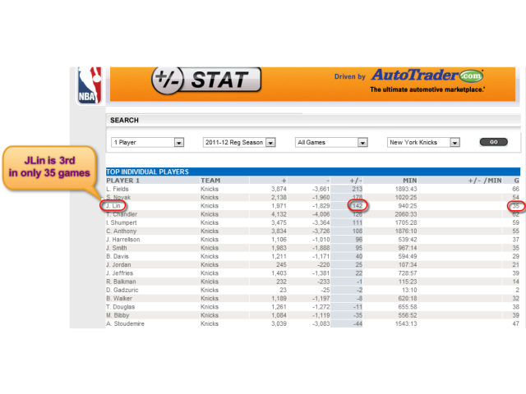The width and height of the screenshot is (526, 394).
Task: Sort by the +/- column header
Action: point(356,181)
